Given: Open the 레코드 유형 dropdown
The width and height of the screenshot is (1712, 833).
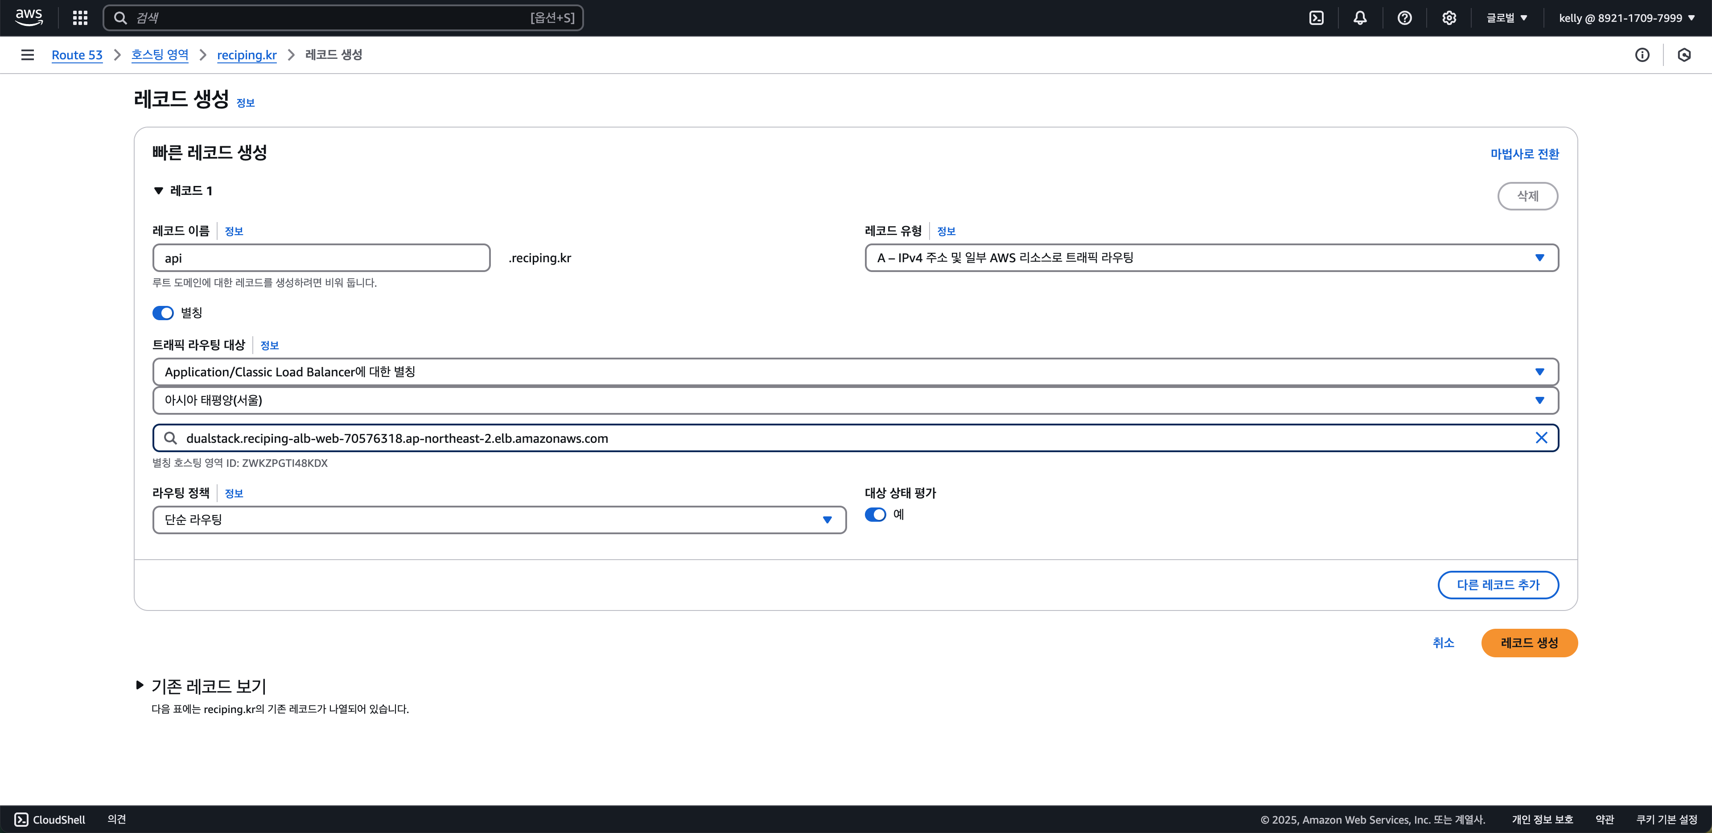Looking at the screenshot, I should [1211, 258].
